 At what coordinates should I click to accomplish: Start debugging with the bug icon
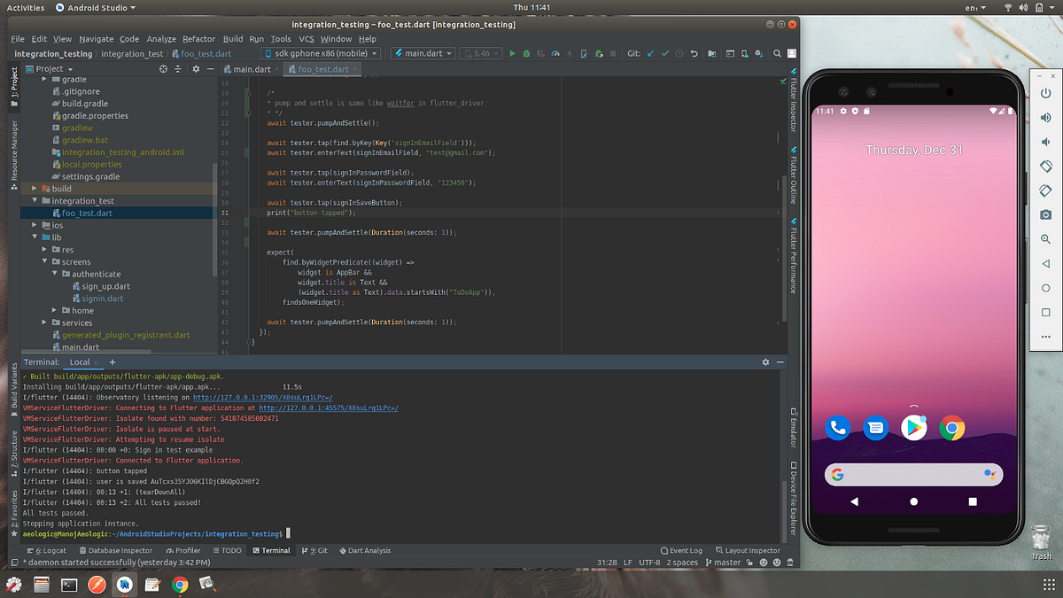[526, 53]
